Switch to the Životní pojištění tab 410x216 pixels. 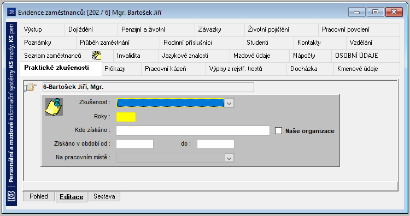pyautogui.click(x=282, y=29)
